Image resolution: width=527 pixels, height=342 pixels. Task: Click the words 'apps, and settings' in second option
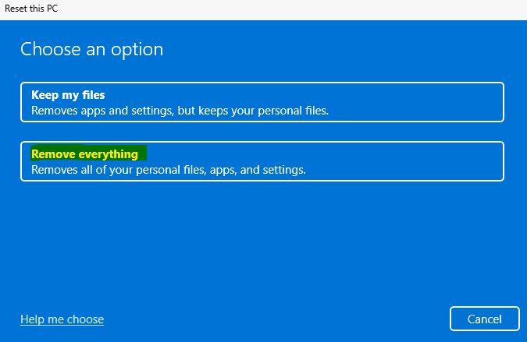[258, 170]
